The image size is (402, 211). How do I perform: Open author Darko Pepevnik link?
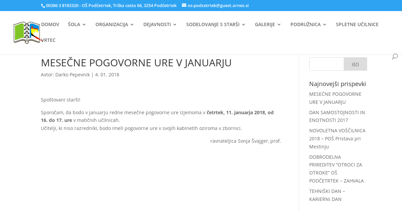72,75
